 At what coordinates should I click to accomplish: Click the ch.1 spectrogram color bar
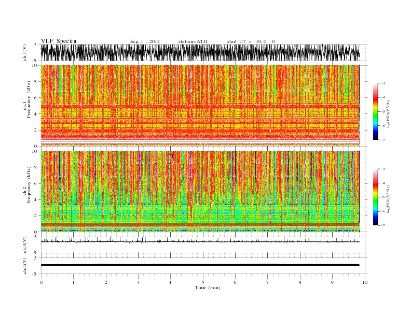375,111
